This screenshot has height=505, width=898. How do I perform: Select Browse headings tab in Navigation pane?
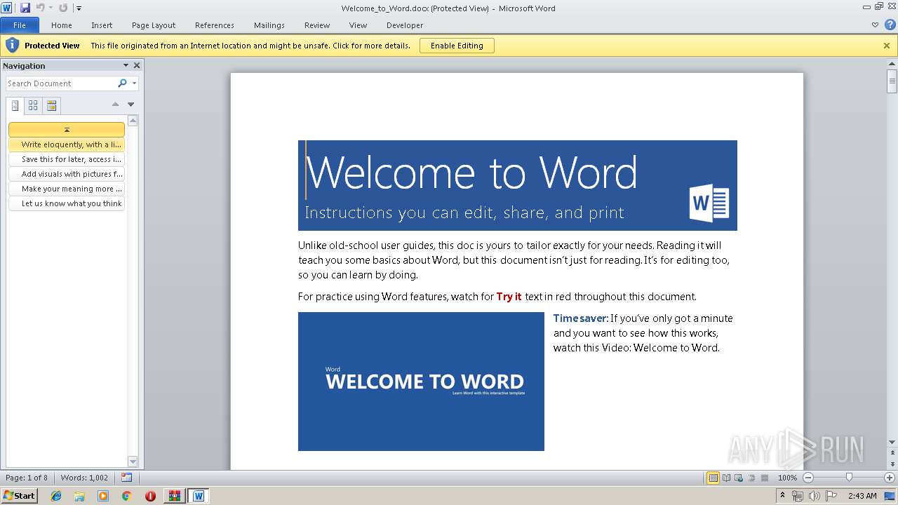(15, 106)
